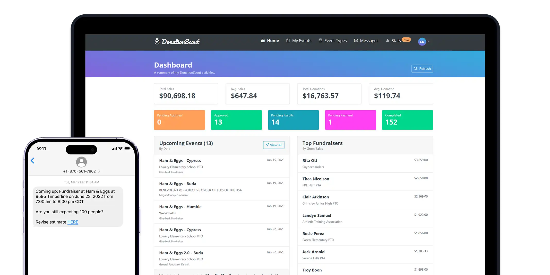The image size is (550, 275).
Task: Tap the fundraiser reminder message bubble
Action: click(78, 207)
